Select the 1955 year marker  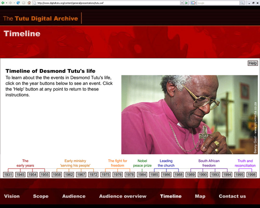[45, 175]
